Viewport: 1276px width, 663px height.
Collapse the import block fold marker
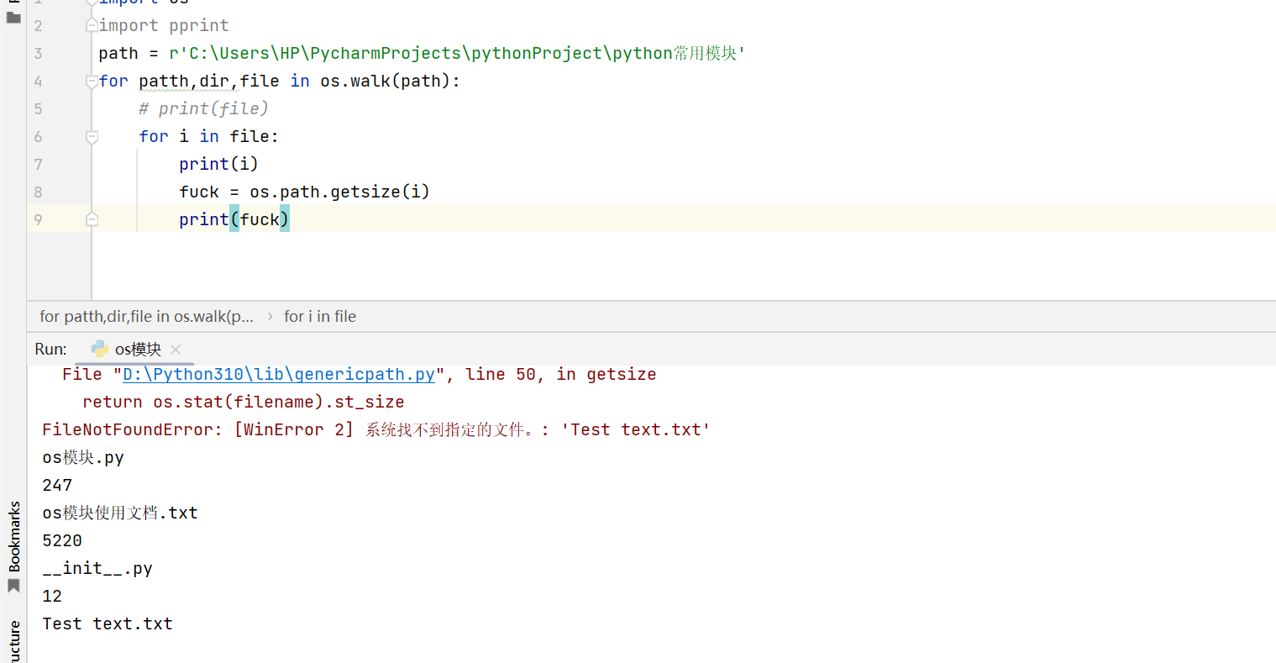coord(92,25)
